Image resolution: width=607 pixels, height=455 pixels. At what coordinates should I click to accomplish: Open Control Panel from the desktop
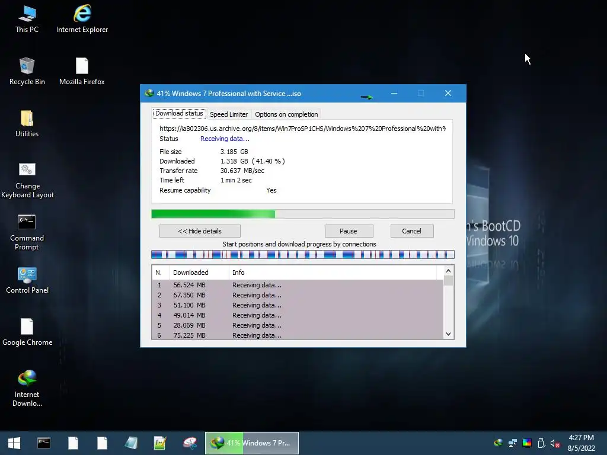tap(27, 280)
